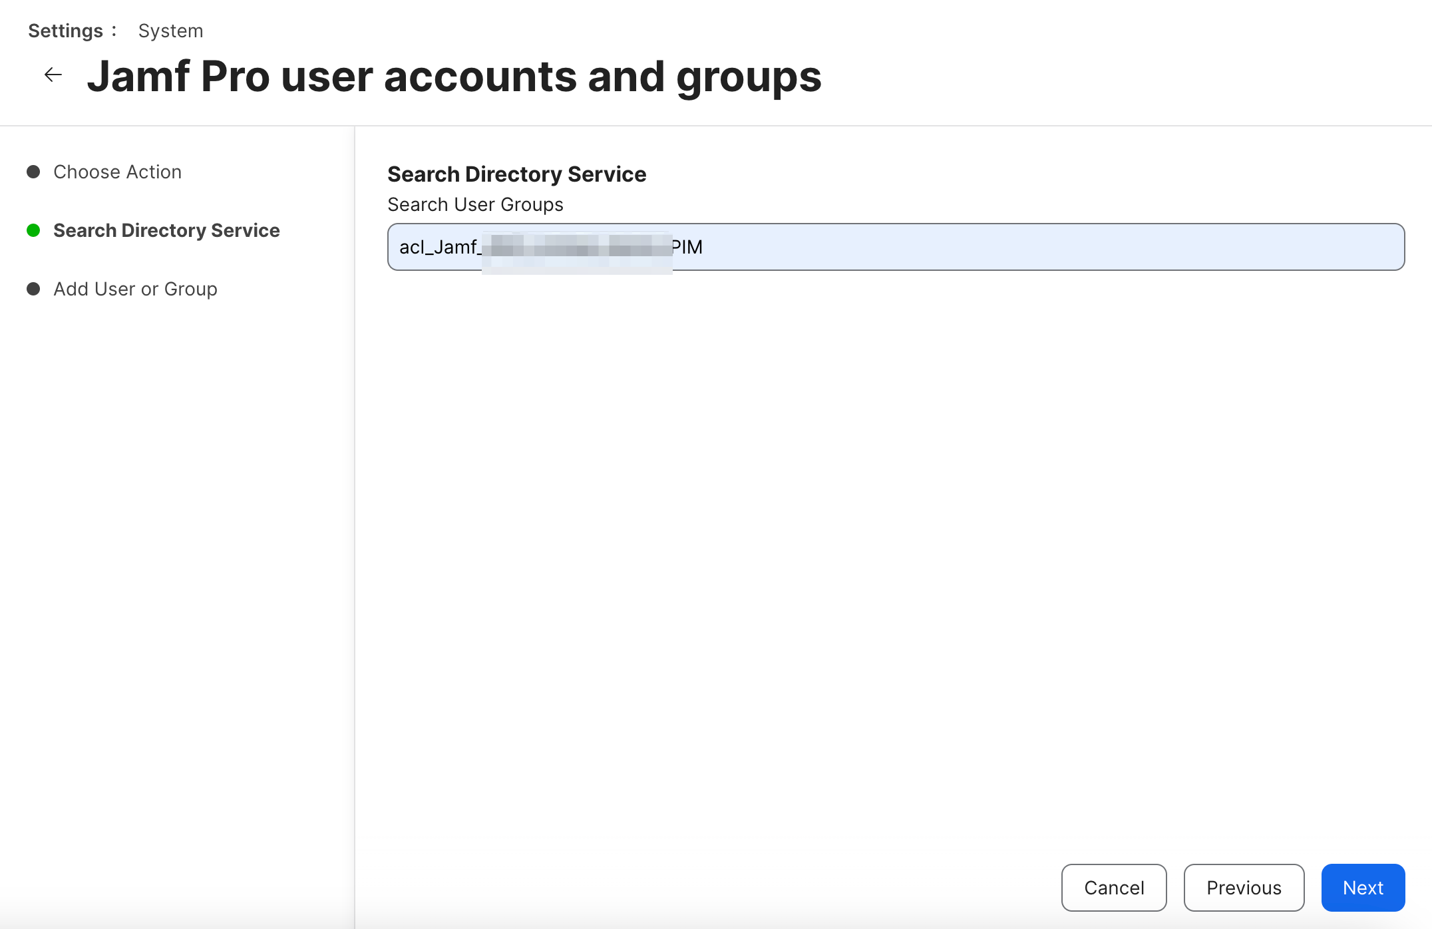Click the 'Search User Groups' label
The width and height of the screenshot is (1432, 929).
coord(475,204)
